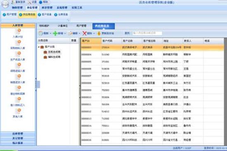Click the 分类名称 tree column header

(x=53, y=41)
